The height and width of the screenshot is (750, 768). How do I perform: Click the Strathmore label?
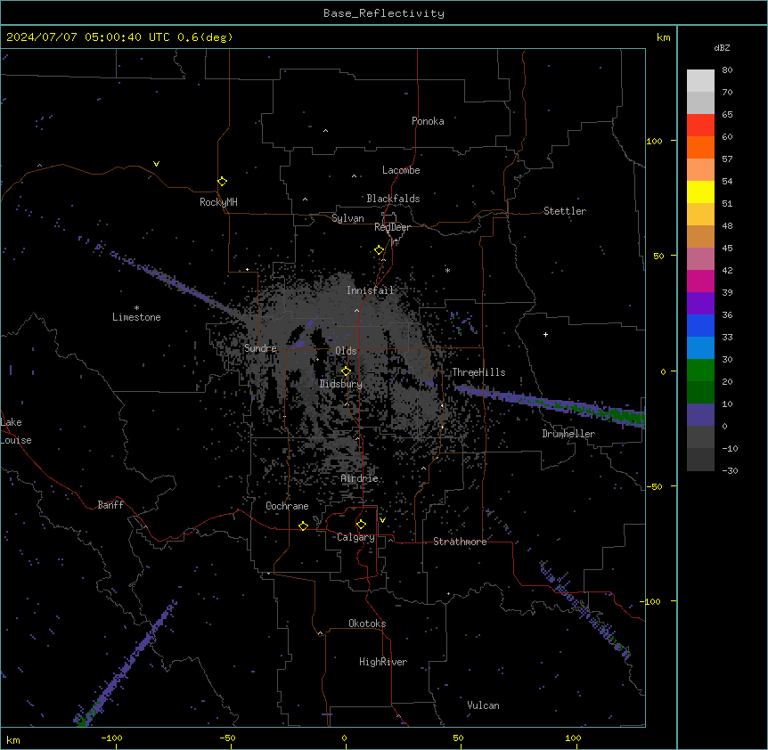click(x=460, y=542)
